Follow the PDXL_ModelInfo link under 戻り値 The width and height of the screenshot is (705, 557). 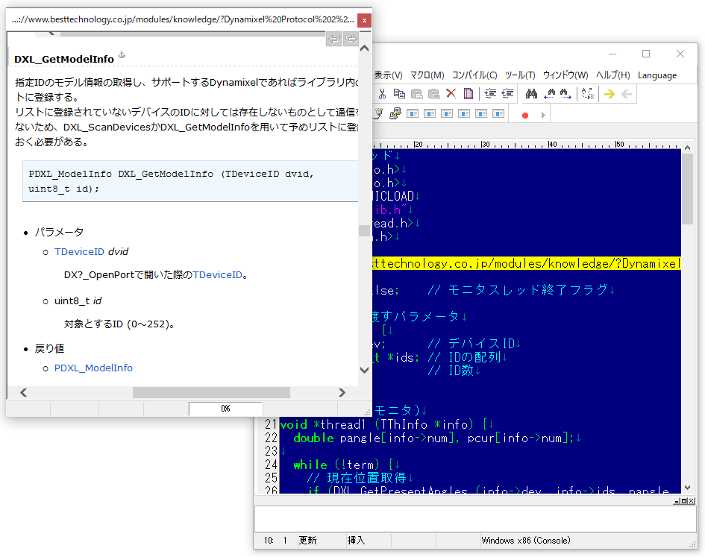coord(93,368)
